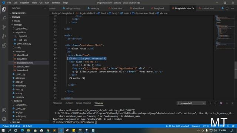Viewport: 237px width, 133px height.
Task: Open the Source Control view
Action: [4, 27]
